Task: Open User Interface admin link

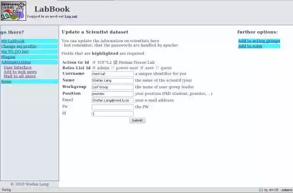Action: pyautogui.click(x=17, y=67)
